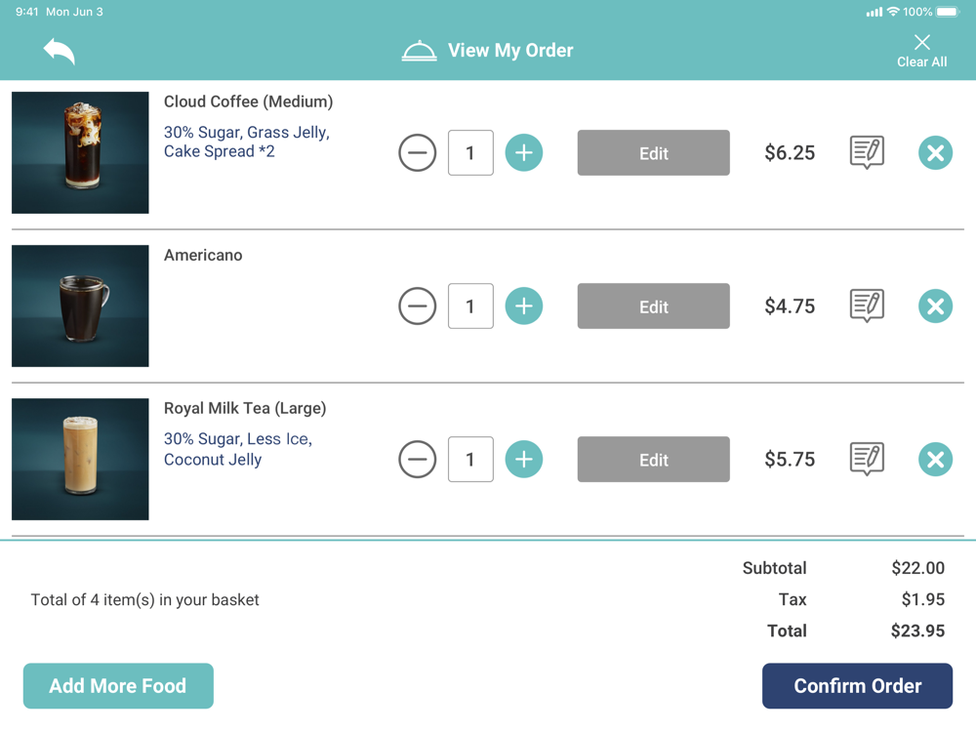Screen dimensions: 976x732
Task: Increase Americano quantity with plus
Action: pos(523,305)
